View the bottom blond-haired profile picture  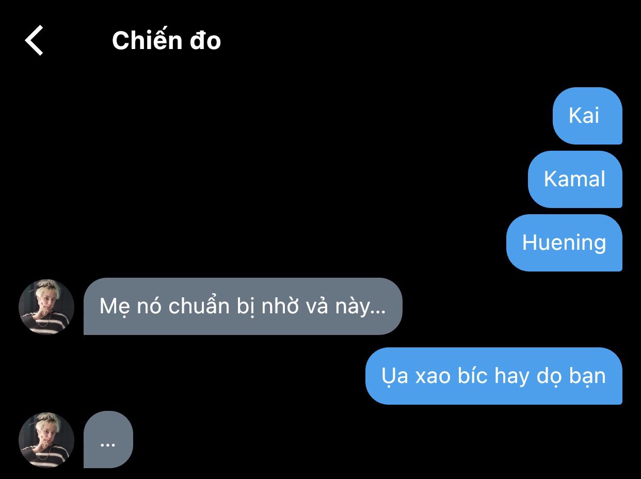46,440
